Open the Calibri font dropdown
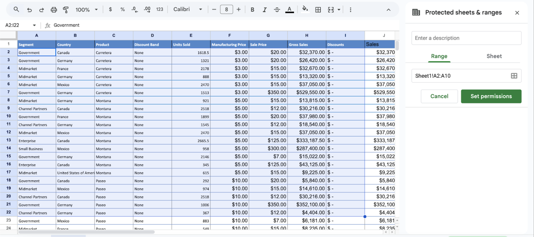This screenshot has width=534, height=237. tap(188, 10)
